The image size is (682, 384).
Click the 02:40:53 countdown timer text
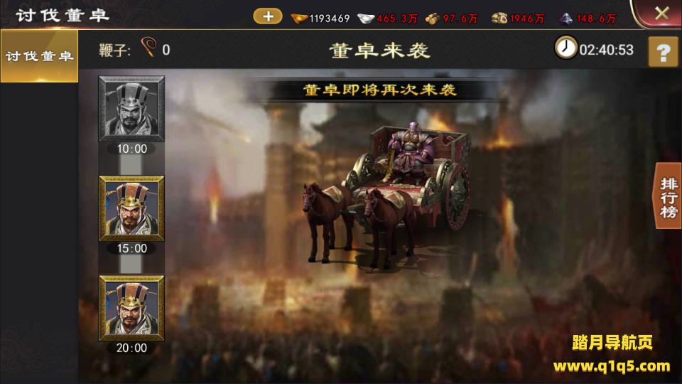click(606, 50)
